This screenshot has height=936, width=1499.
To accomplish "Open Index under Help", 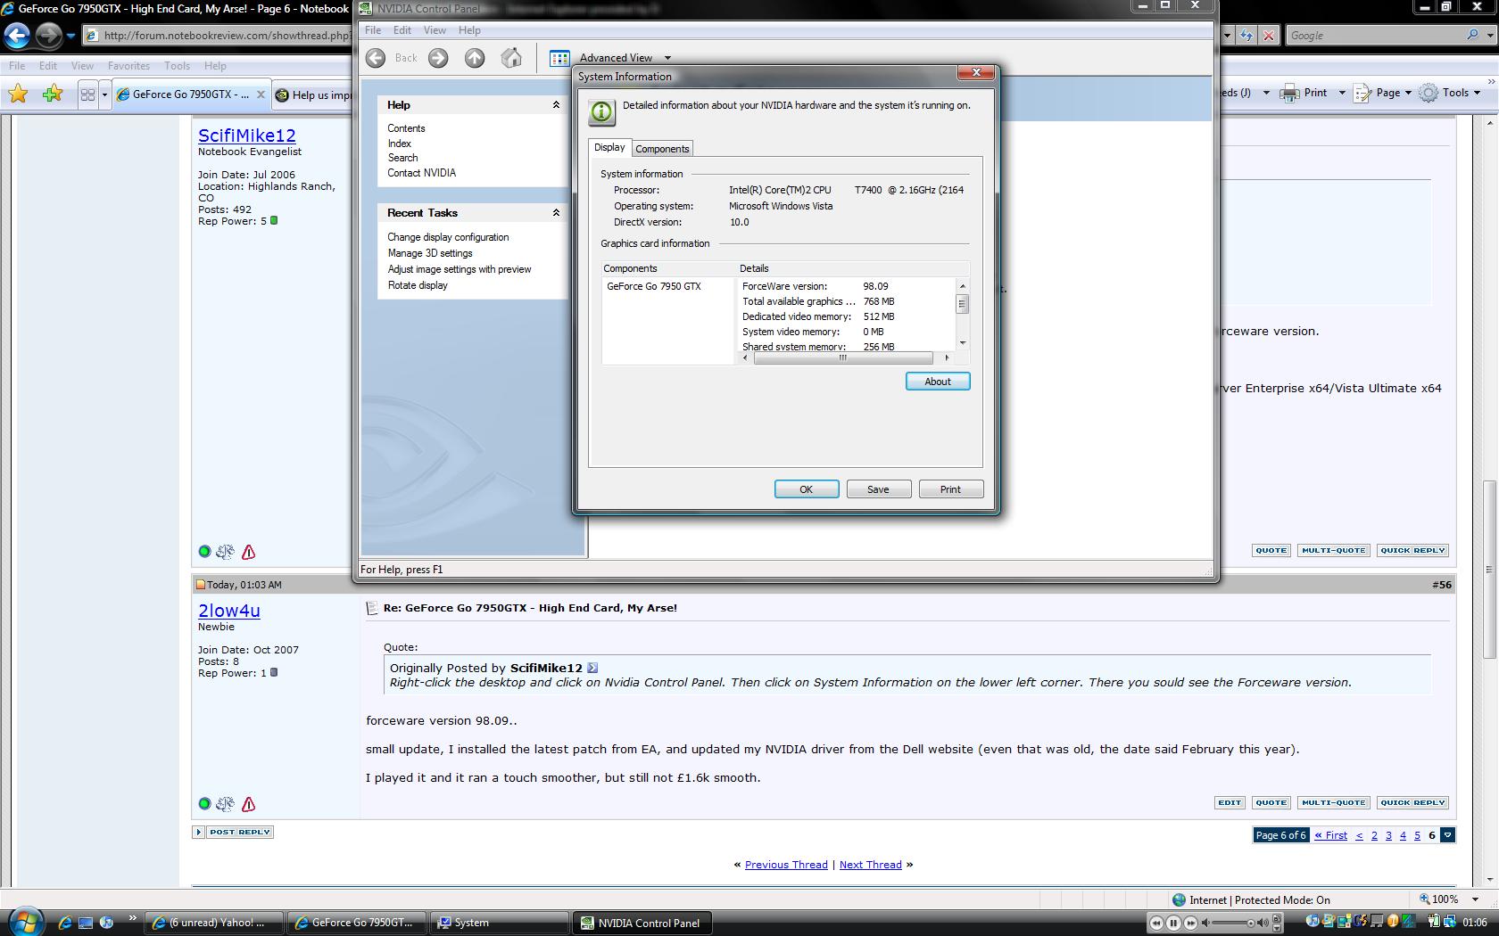I will (399, 144).
